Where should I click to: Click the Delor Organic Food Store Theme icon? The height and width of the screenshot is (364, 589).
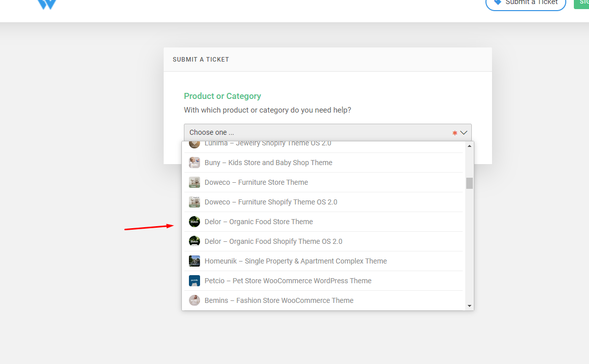coord(194,222)
